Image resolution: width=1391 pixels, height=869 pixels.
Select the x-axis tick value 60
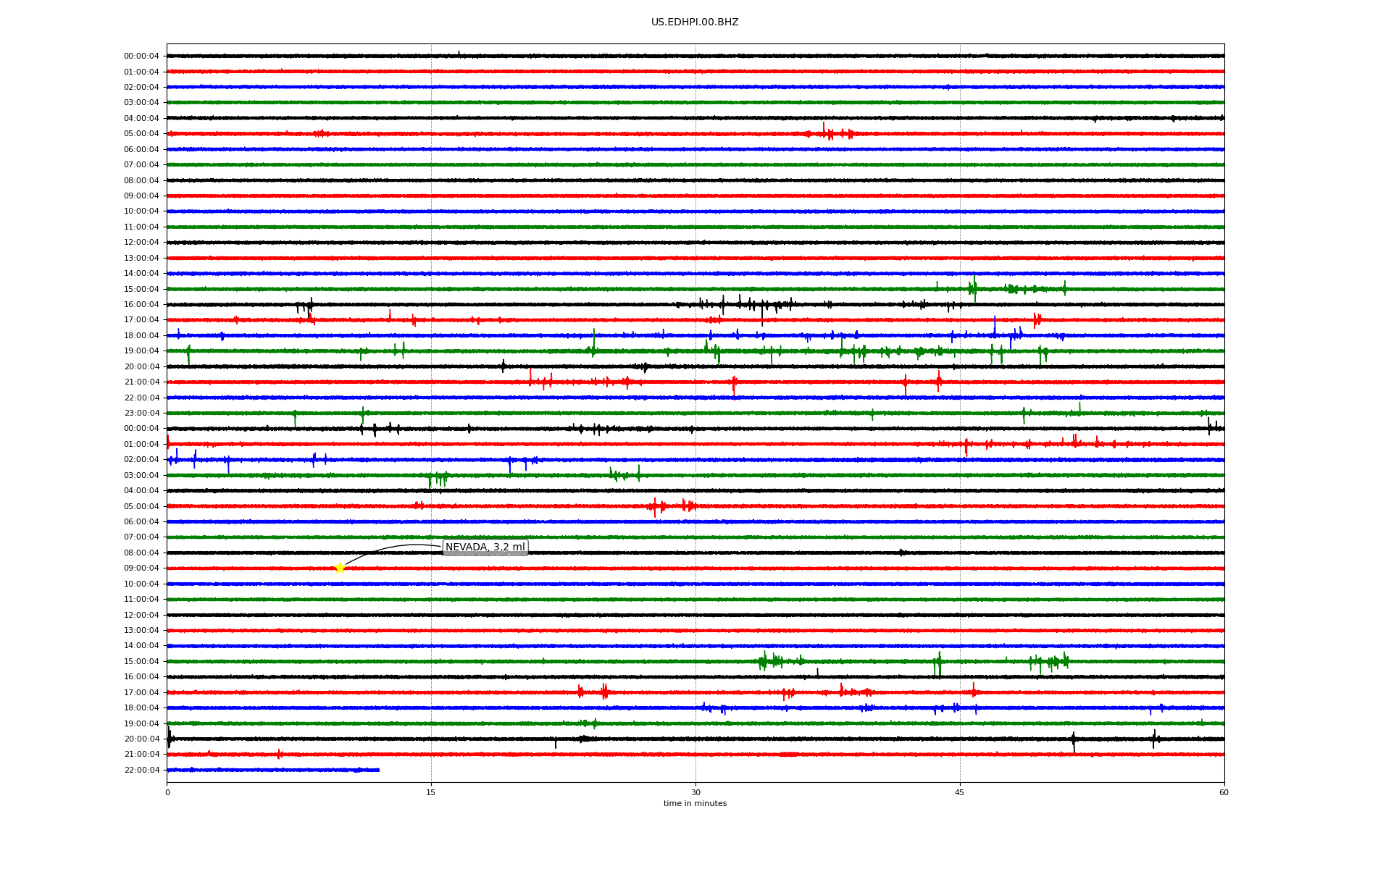1224,792
